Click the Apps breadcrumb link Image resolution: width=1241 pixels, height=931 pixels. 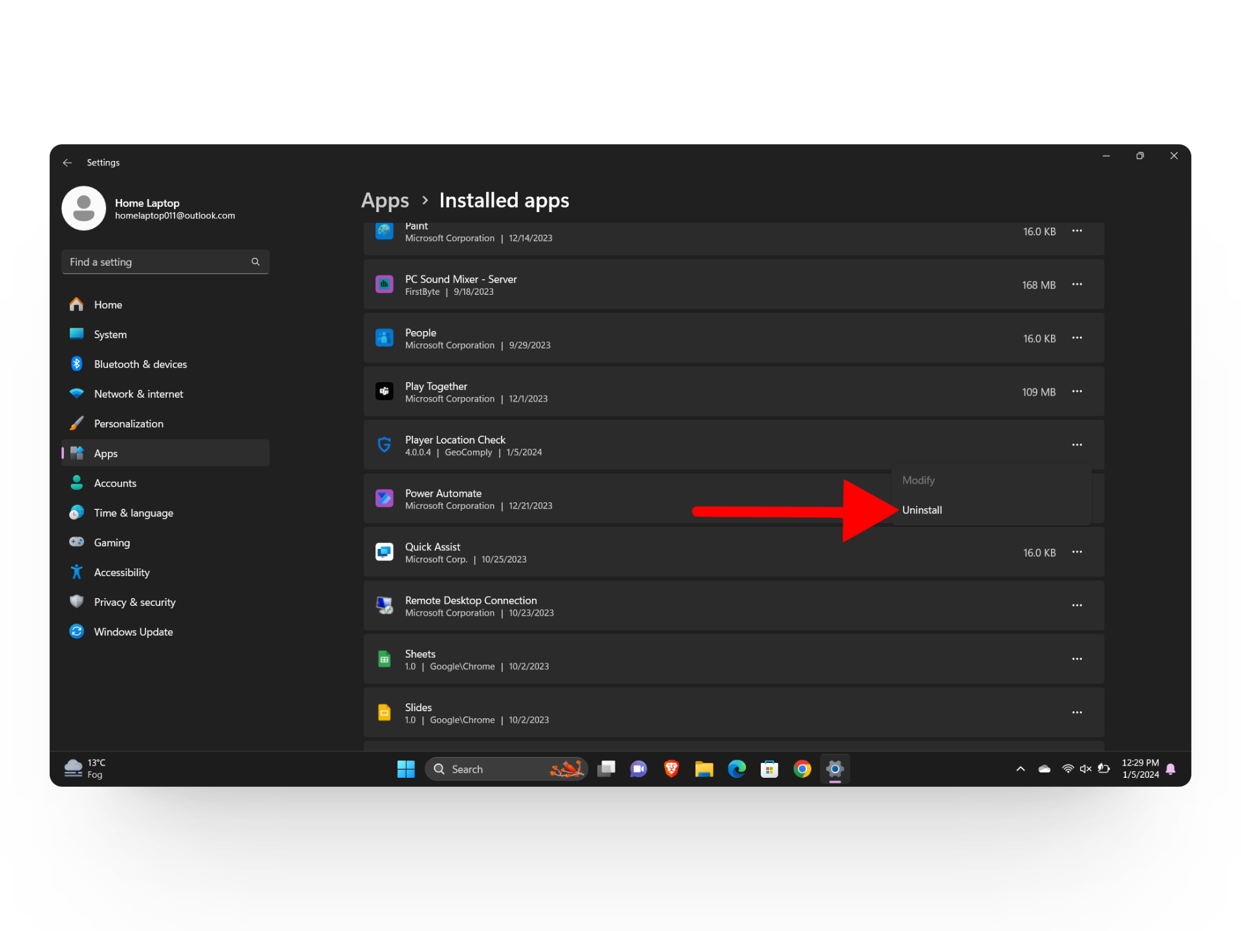(385, 200)
